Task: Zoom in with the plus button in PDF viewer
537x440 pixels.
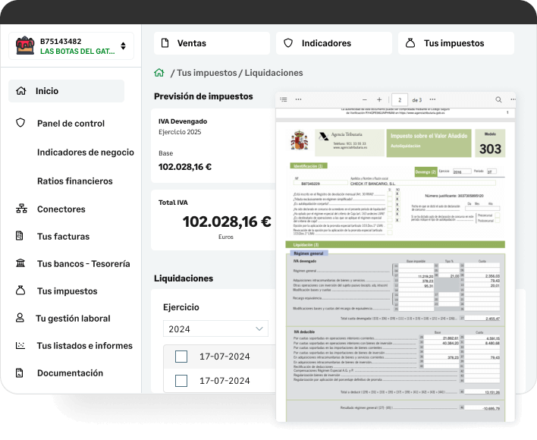Action: (379, 99)
